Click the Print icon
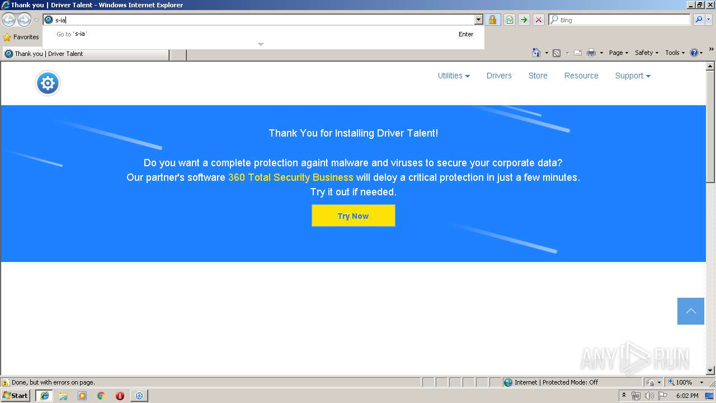This screenshot has width=716, height=403. pyautogui.click(x=591, y=53)
